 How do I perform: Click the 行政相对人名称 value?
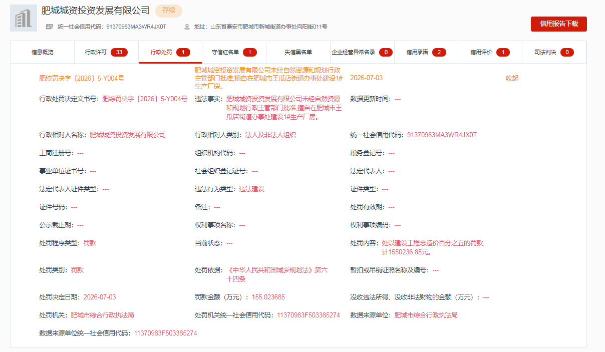(x=128, y=135)
